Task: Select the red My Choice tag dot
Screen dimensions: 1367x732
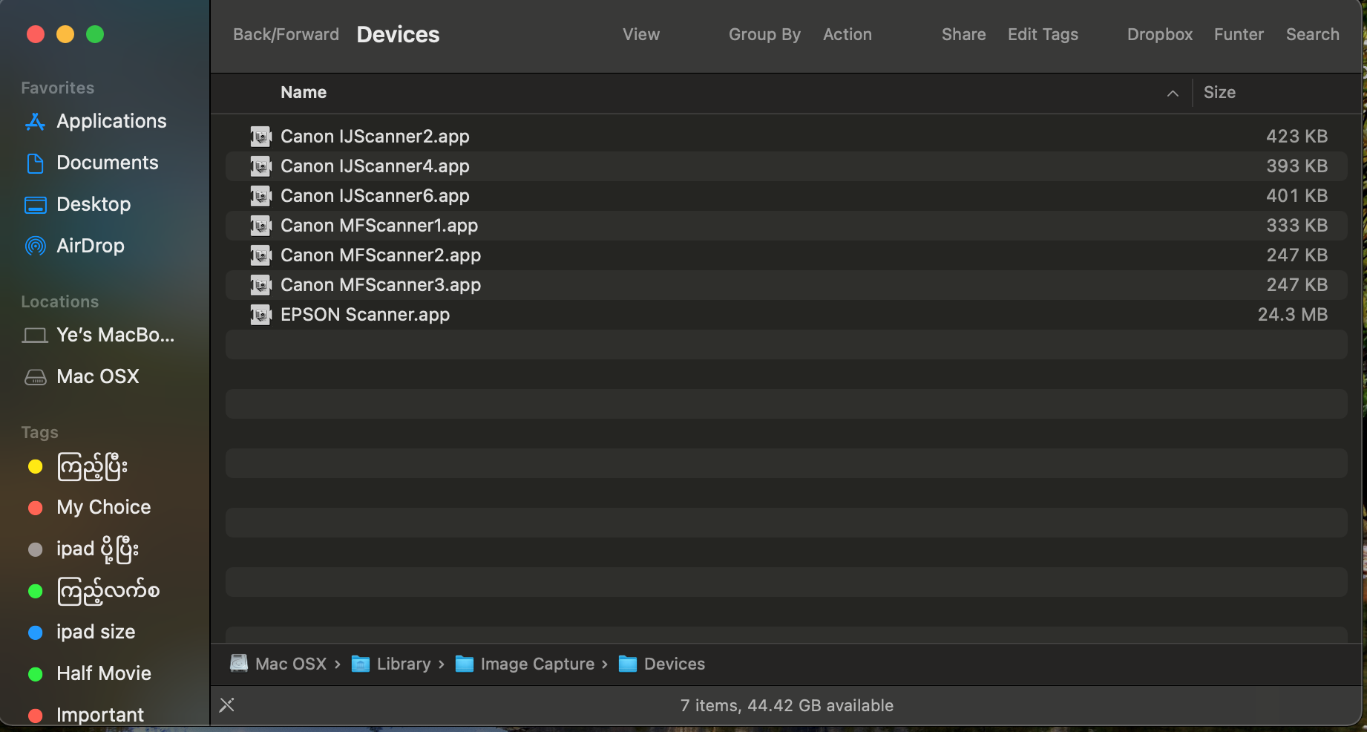Action: (35, 508)
